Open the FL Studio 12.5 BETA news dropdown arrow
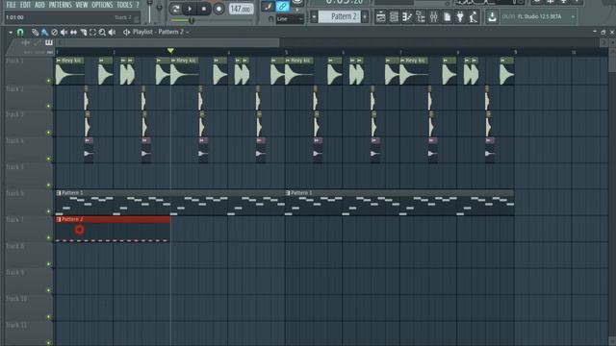The height and width of the screenshot is (346, 616). pyautogui.click(x=573, y=17)
